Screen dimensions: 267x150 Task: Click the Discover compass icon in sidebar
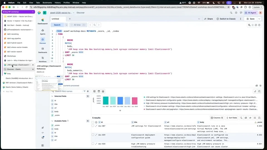43,39
